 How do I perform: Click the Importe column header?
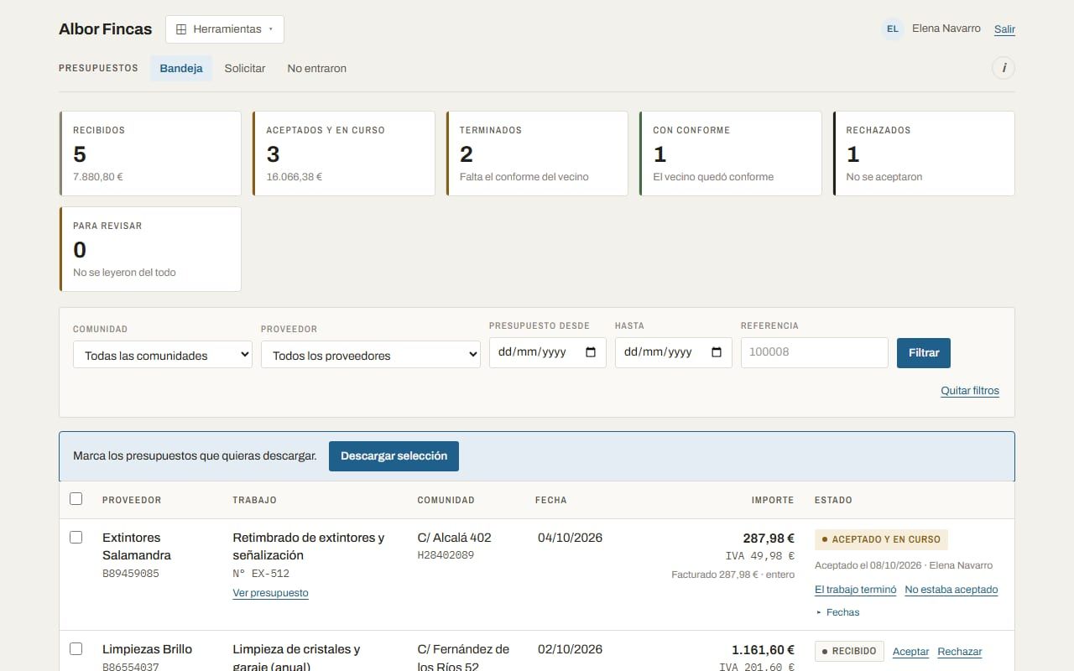click(x=773, y=500)
